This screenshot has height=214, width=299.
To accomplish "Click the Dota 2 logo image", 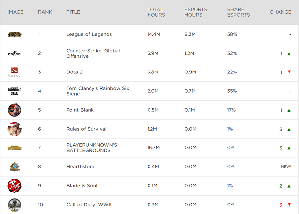I will click(x=14, y=72).
